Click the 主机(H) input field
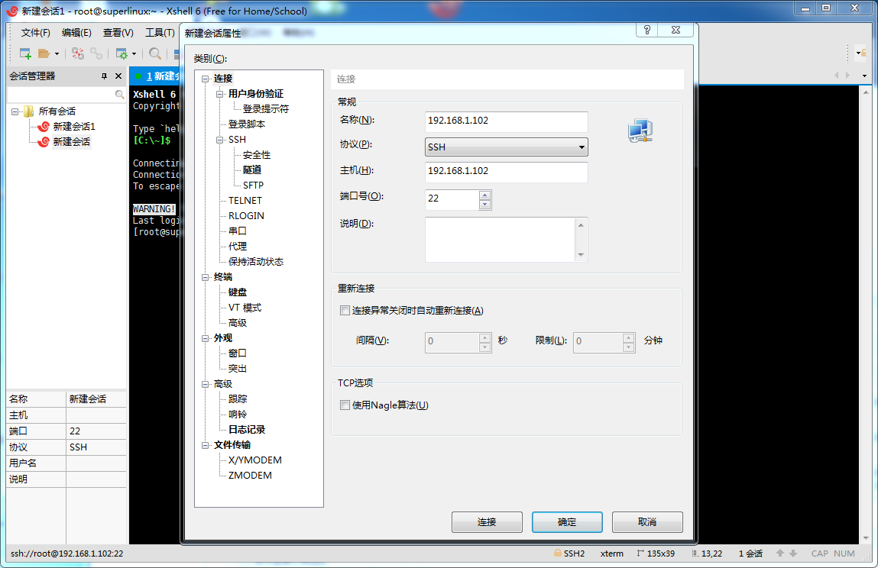This screenshot has height=568, width=878. point(506,172)
